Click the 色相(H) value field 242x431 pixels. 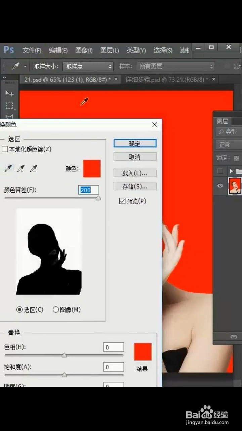coord(114,347)
